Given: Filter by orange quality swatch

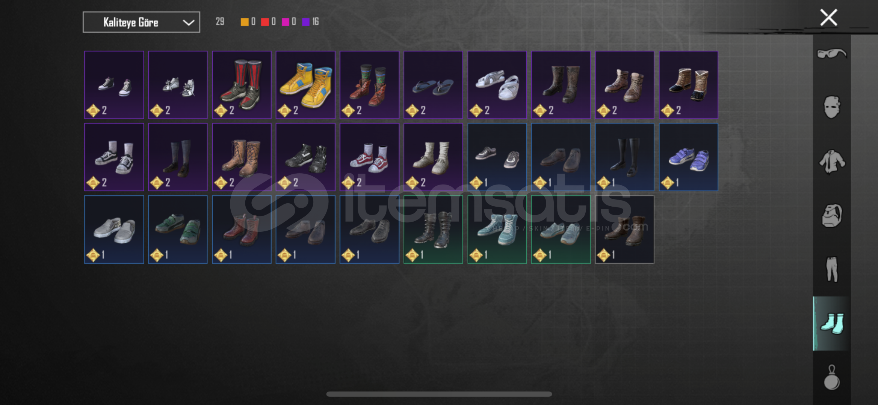Looking at the screenshot, I should [244, 22].
